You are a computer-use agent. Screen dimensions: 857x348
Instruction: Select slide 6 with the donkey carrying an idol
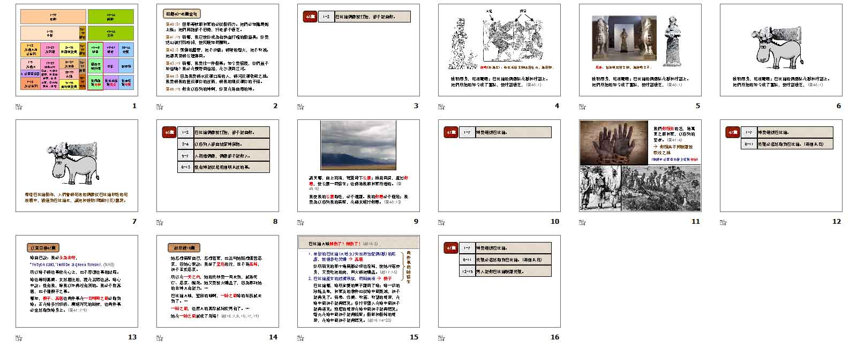pos(780,50)
